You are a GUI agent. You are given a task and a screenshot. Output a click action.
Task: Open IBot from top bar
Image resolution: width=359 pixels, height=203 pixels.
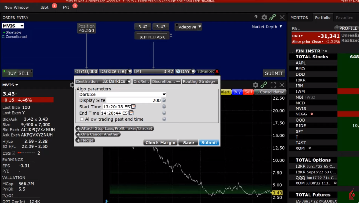tap(44, 7)
